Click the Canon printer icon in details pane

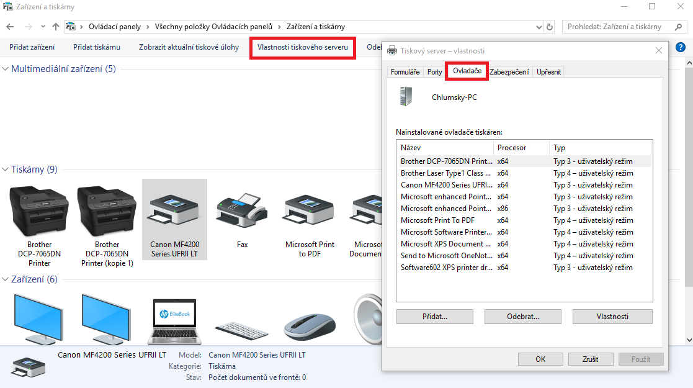(x=29, y=368)
